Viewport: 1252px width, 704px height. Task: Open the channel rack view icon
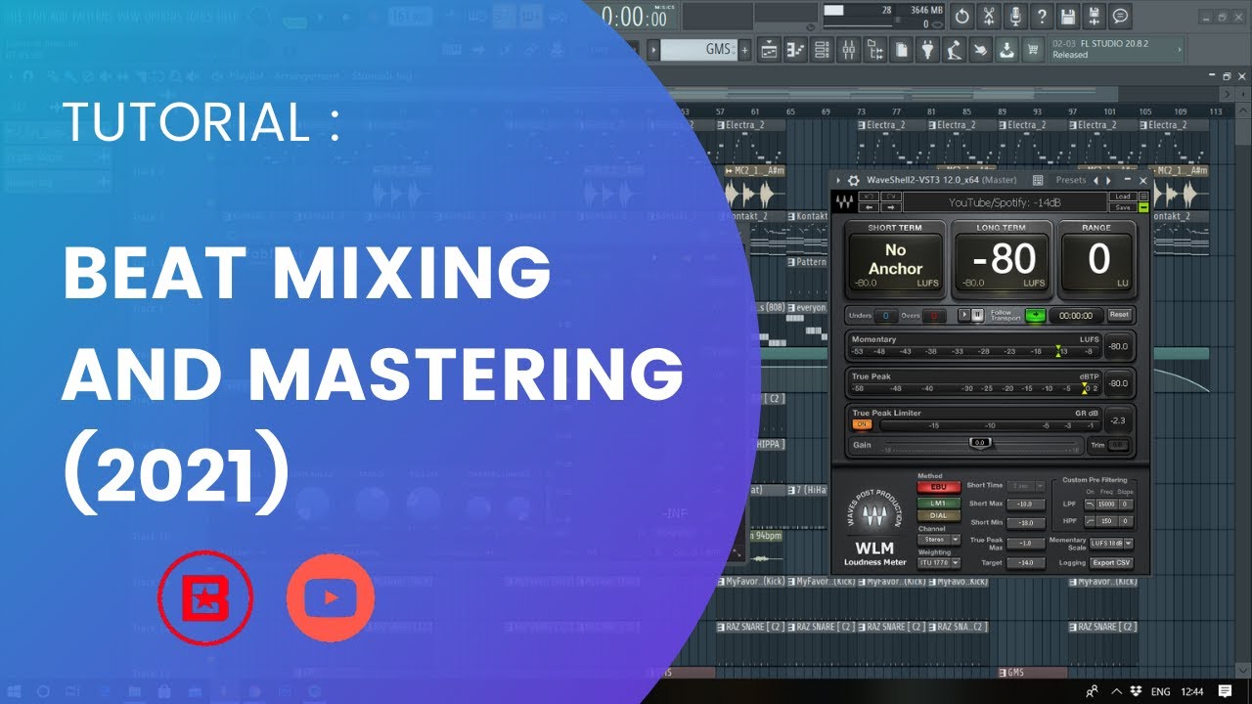[x=822, y=49]
